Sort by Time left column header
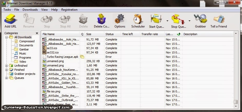Screen dimensions: 242x112 pyautogui.click(x=130, y=34)
